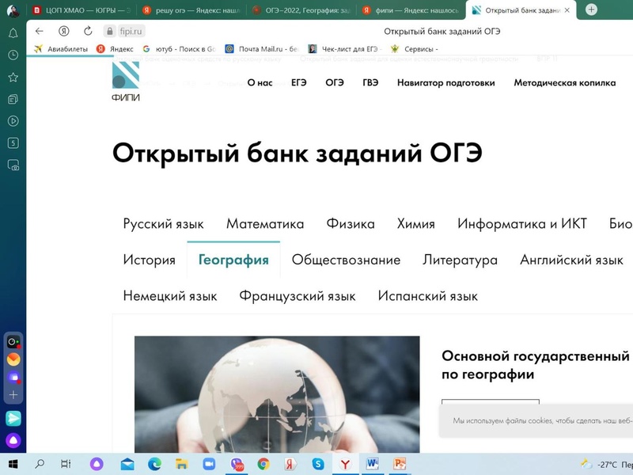Screen dimensions: 633x475
Task: Click the browser back arrow
Action: click(x=40, y=31)
